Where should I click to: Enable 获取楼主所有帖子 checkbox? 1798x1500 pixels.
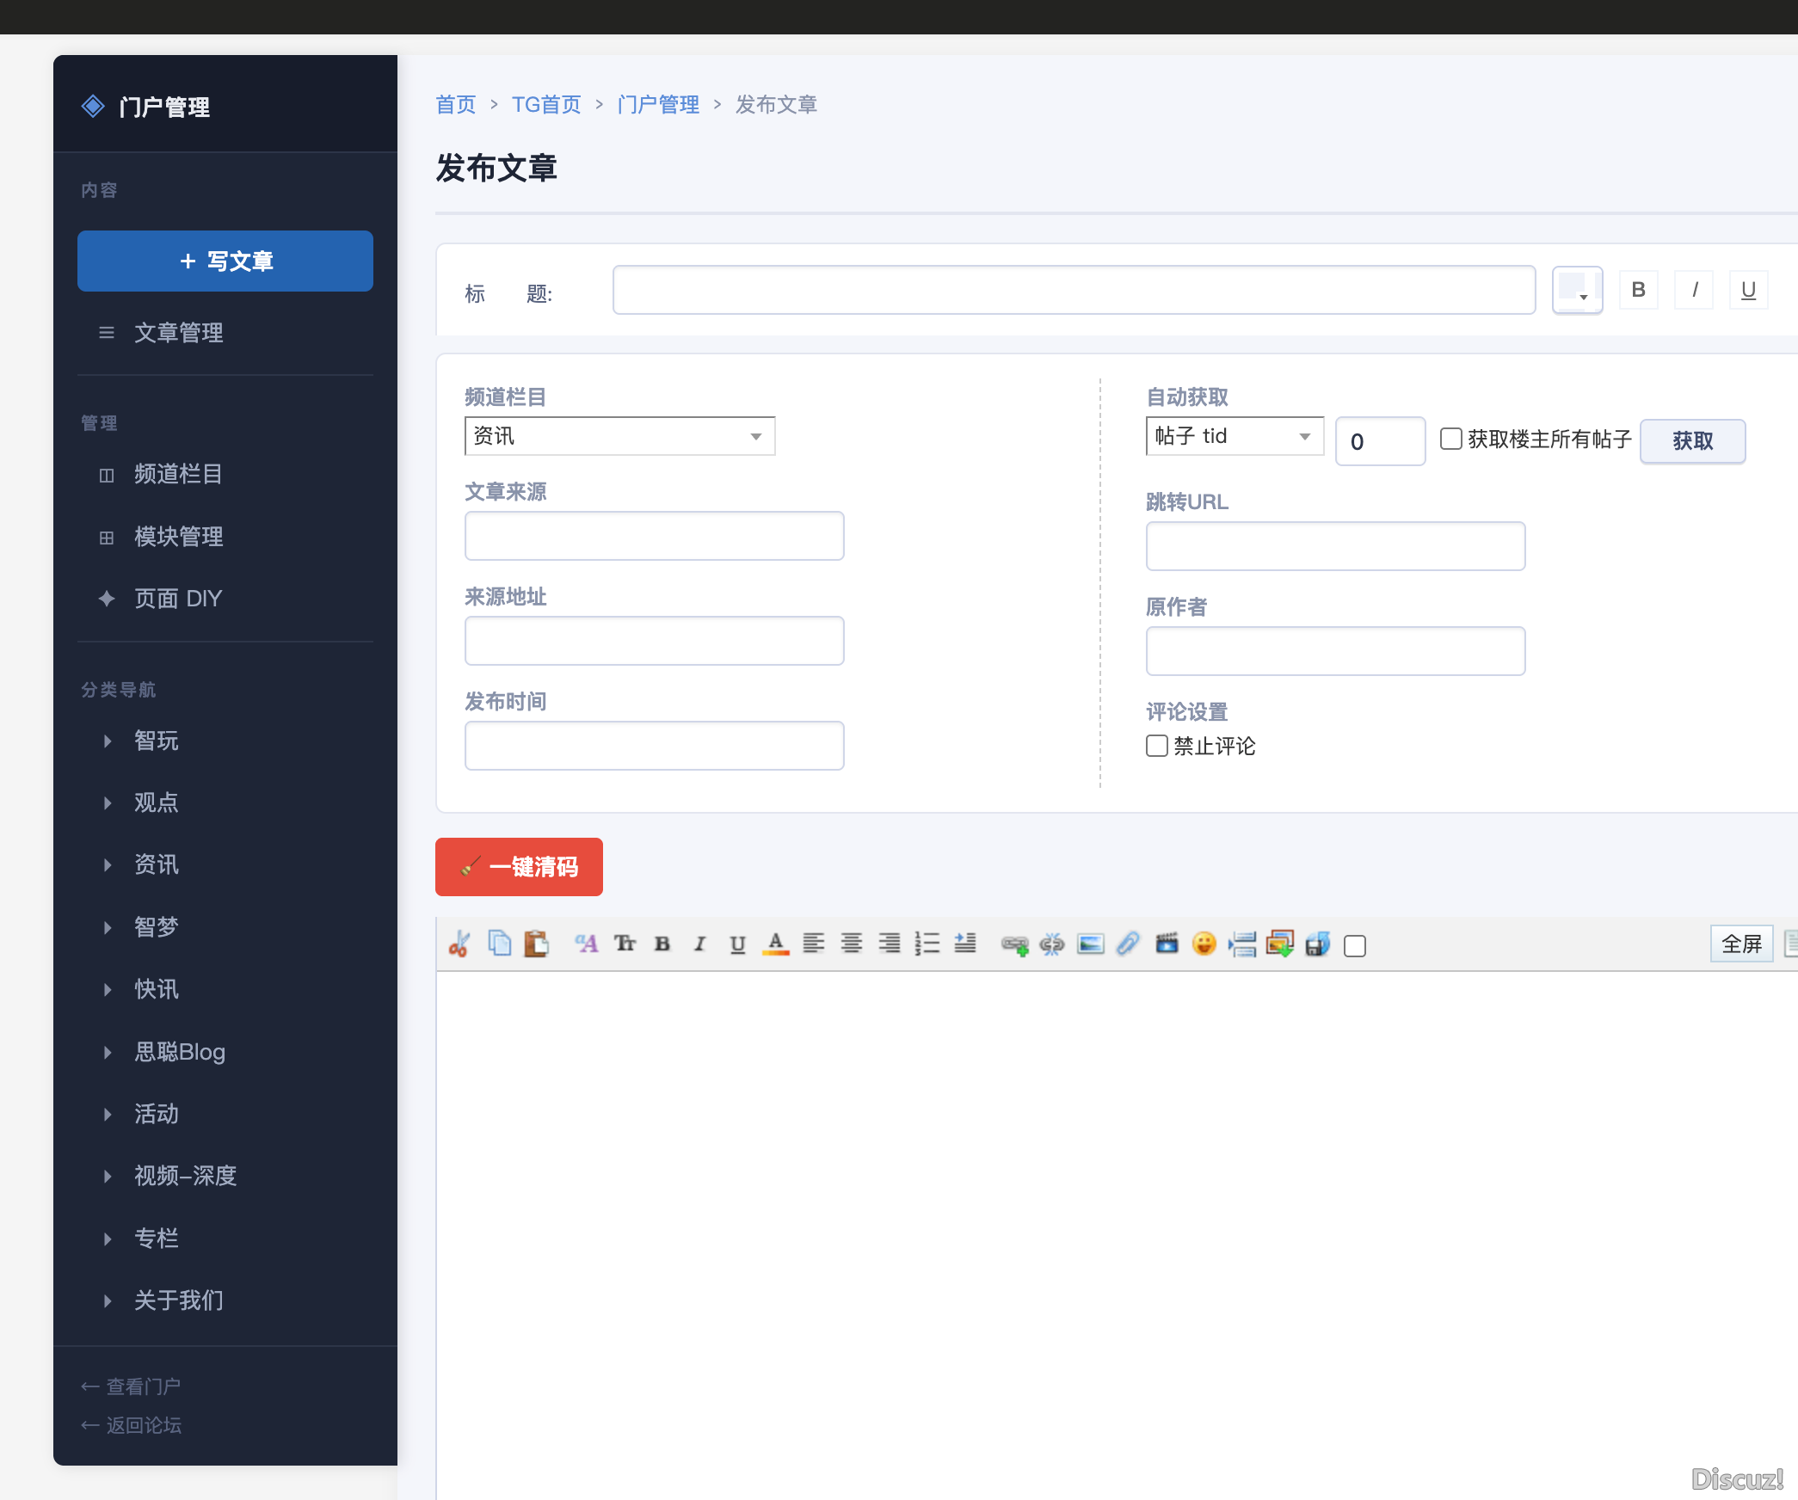coord(1450,439)
